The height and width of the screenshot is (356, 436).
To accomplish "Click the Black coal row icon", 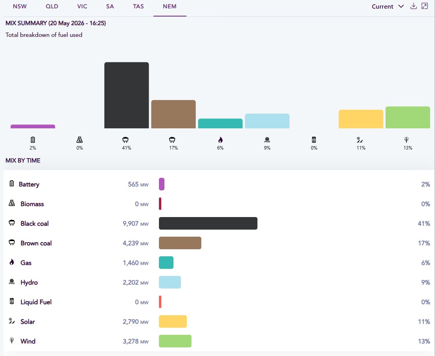I will (12, 223).
